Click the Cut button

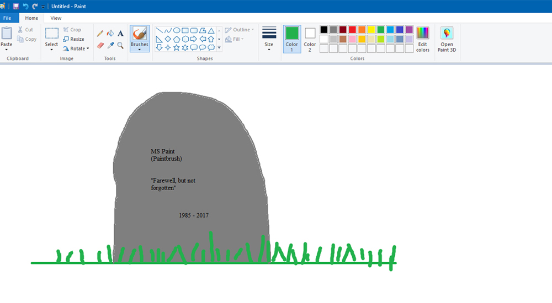pos(25,30)
